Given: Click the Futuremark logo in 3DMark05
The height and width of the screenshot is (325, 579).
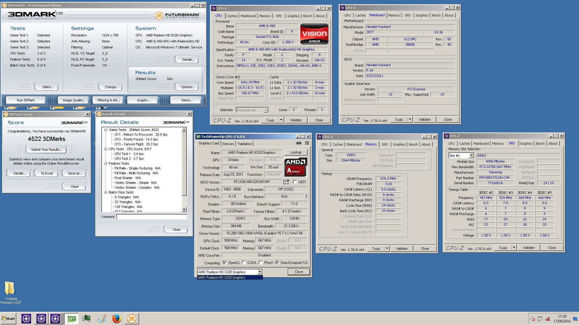Looking at the screenshot, I should pos(177,16).
